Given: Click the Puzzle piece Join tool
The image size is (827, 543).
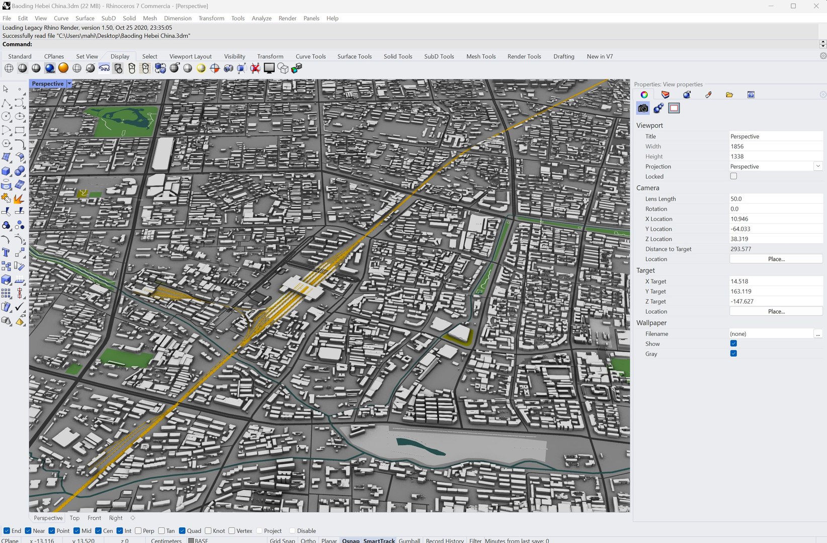Looking at the screenshot, I should tap(6, 199).
